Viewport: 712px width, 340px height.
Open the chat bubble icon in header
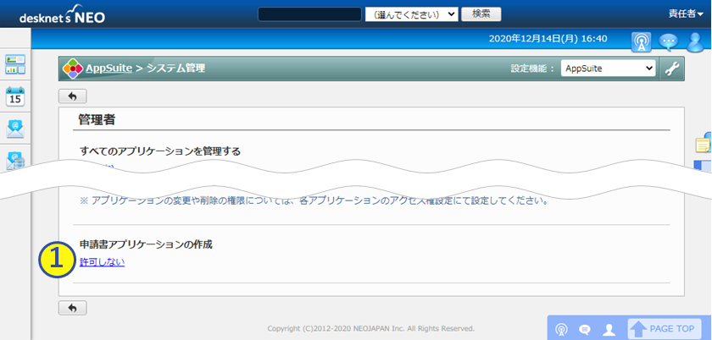pos(669,41)
